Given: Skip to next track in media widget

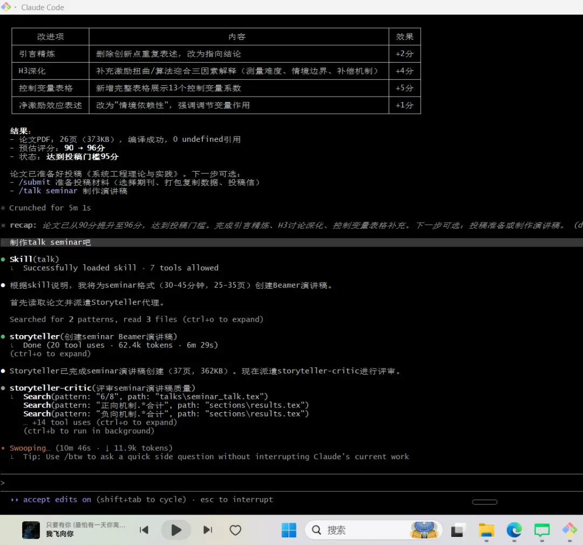Looking at the screenshot, I should pos(208,530).
